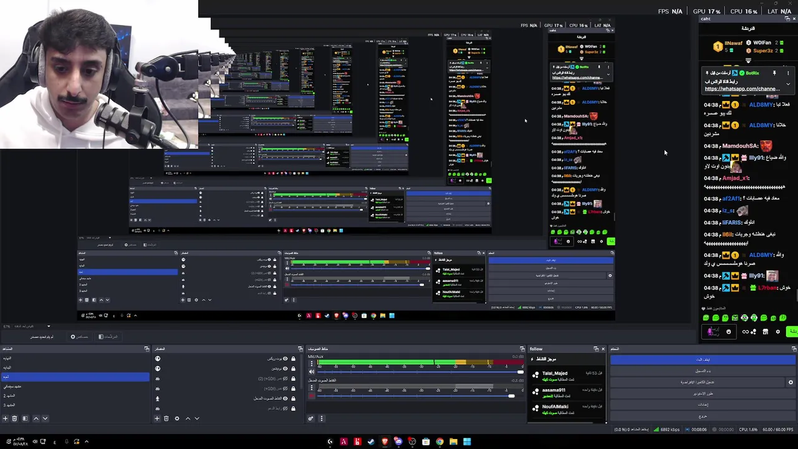Screen dimensions: 798x449
Task: Open Brave browser from the taskbar
Action: click(x=385, y=442)
